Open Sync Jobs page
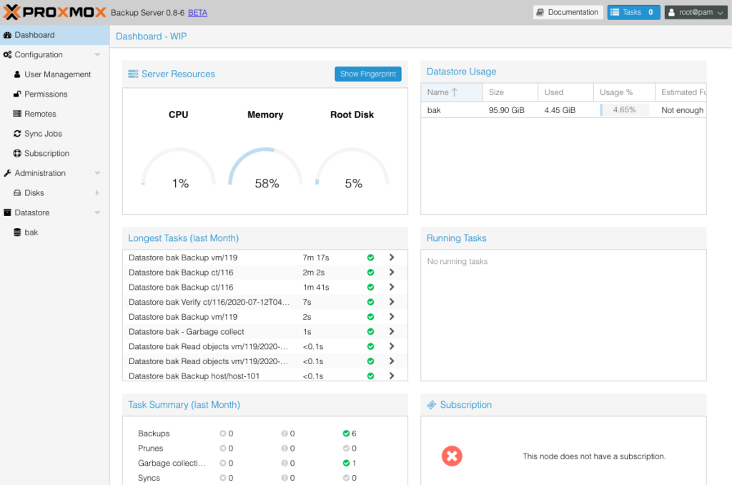 pyautogui.click(x=43, y=134)
